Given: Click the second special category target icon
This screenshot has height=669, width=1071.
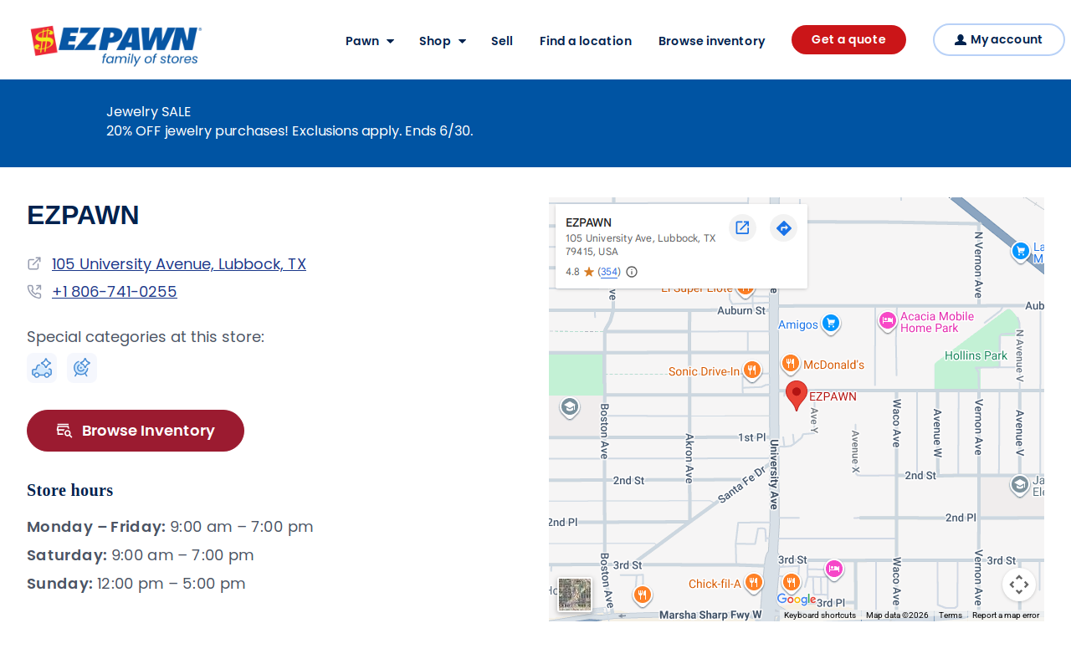Looking at the screenshot, I should (82, 368).
